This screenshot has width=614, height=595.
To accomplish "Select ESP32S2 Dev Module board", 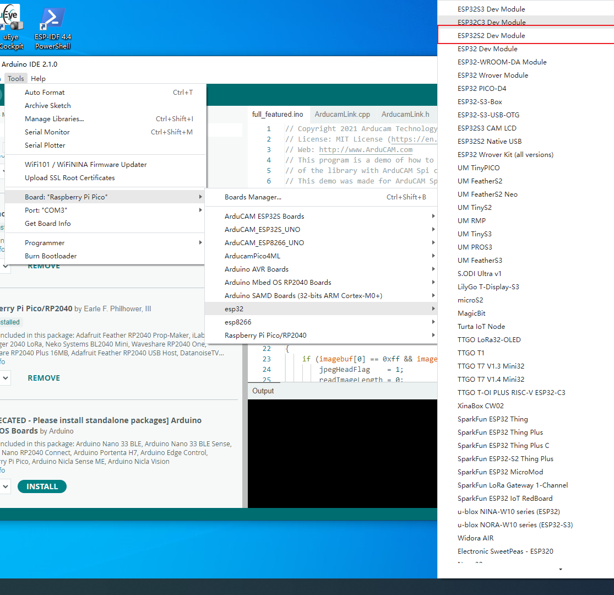I will pos(525,36).
